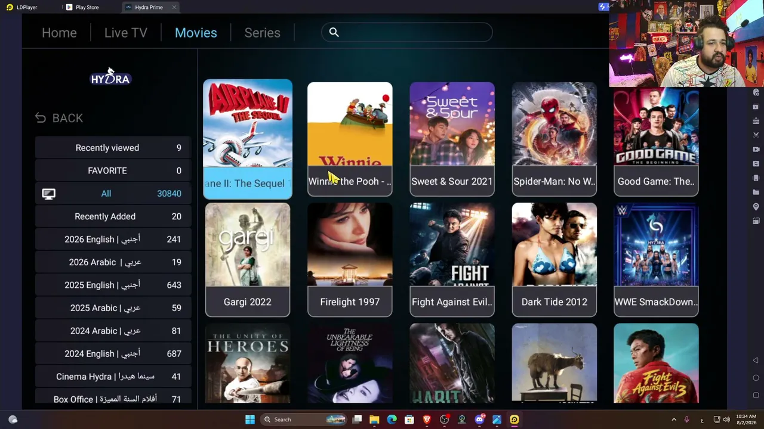Image resolution: width=764 pixels, height=429 pixels.
Task: Open the Recently Added category
Action: click(x=113, y=216)
